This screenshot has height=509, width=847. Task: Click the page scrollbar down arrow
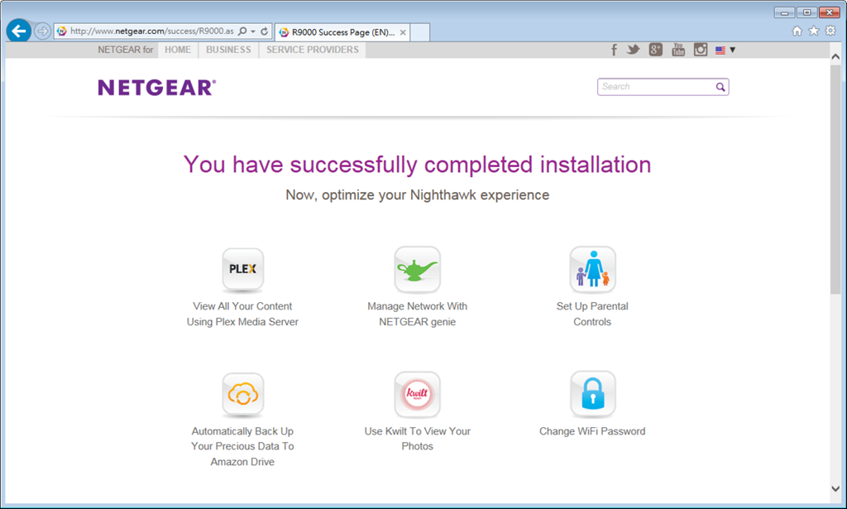pyautogui.click(x=835, y=488)
